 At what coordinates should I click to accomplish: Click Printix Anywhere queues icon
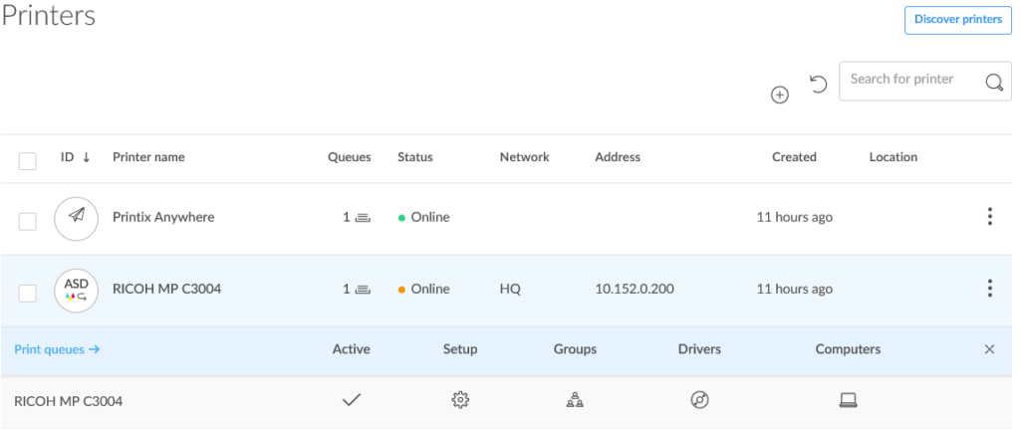click(364, 218)
